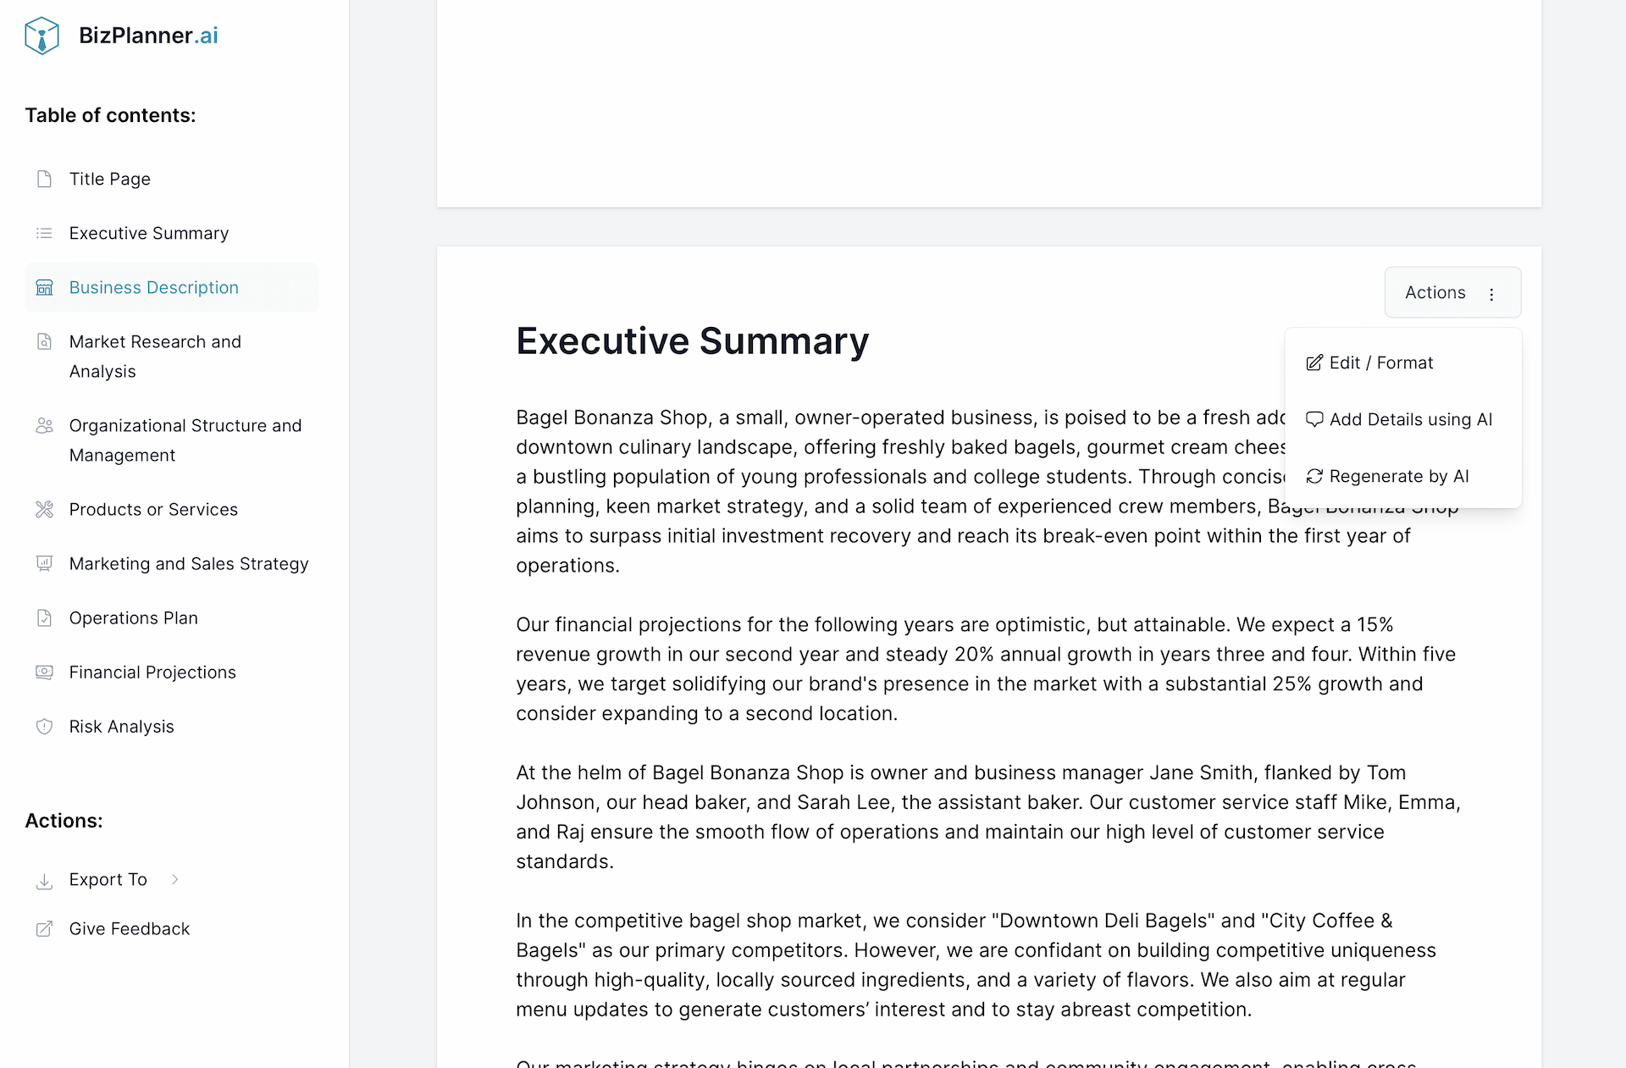The image size is (1626, 1068).
Task: Click the BizPlanner.ai logo icon
Action: [41, 36]
